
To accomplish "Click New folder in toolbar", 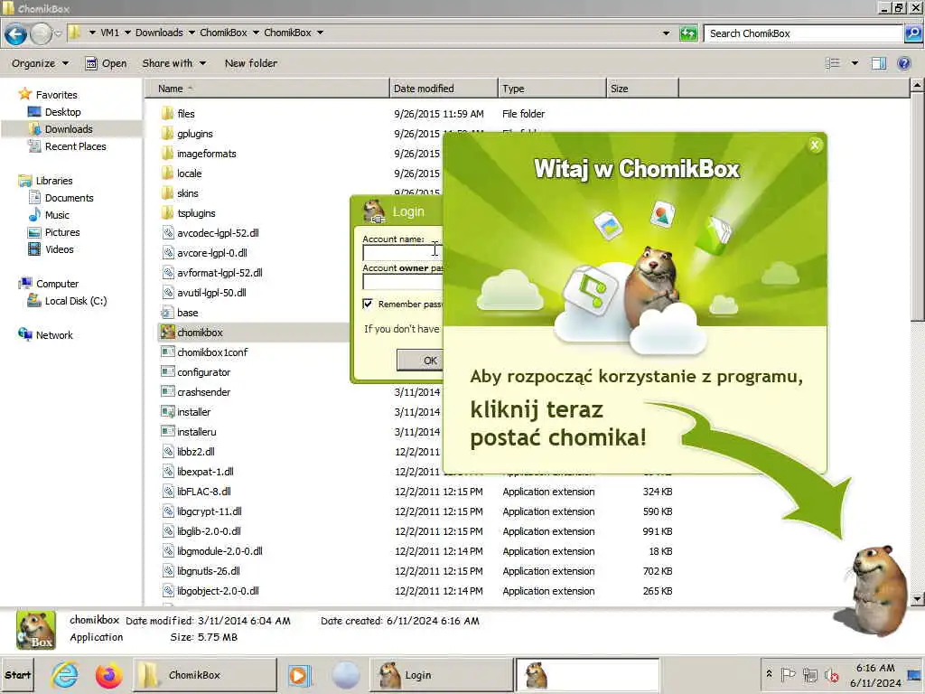I will click(251, 63).
